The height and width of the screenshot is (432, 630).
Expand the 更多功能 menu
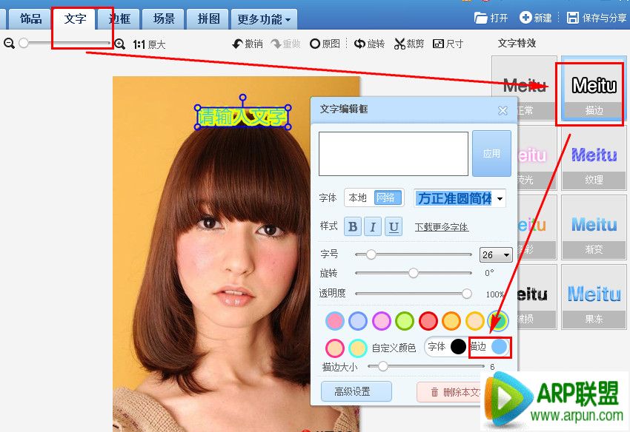[x=264, y=18]
